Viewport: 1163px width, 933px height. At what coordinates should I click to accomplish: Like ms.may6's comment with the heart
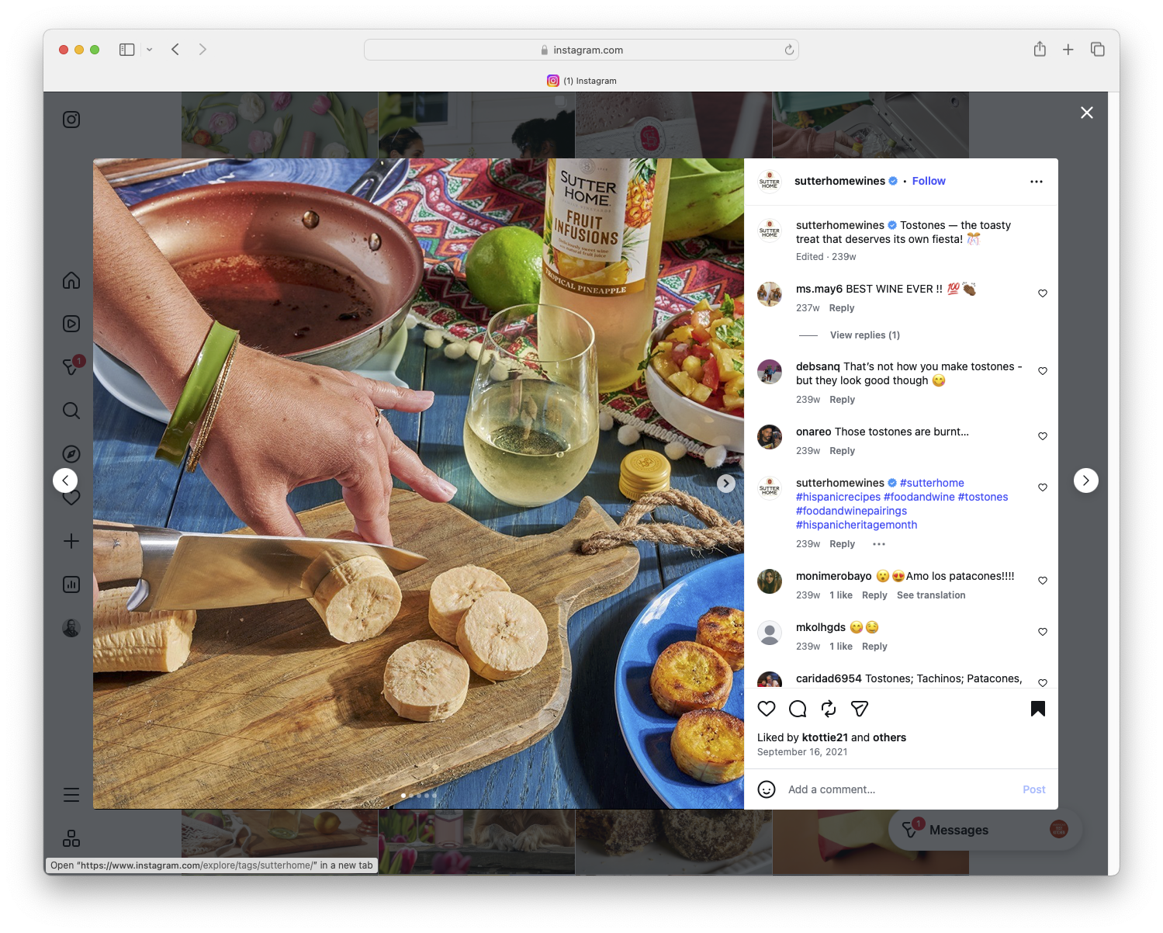click(x=1042, y=293)
